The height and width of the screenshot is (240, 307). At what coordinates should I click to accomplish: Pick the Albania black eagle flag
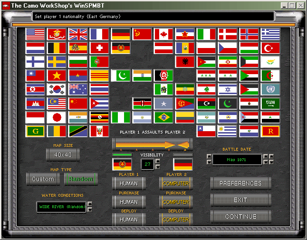(185, 62)
